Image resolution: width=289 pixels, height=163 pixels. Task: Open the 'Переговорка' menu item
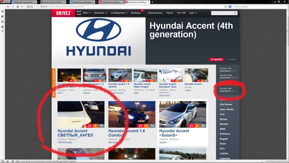coord(155,13)
